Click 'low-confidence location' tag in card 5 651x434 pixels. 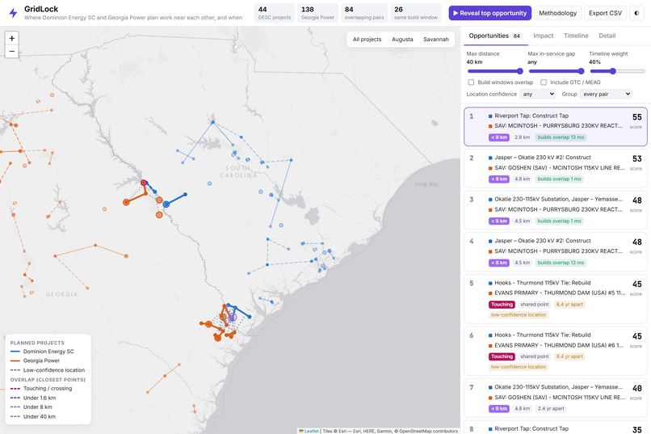(x=519, y=315)
